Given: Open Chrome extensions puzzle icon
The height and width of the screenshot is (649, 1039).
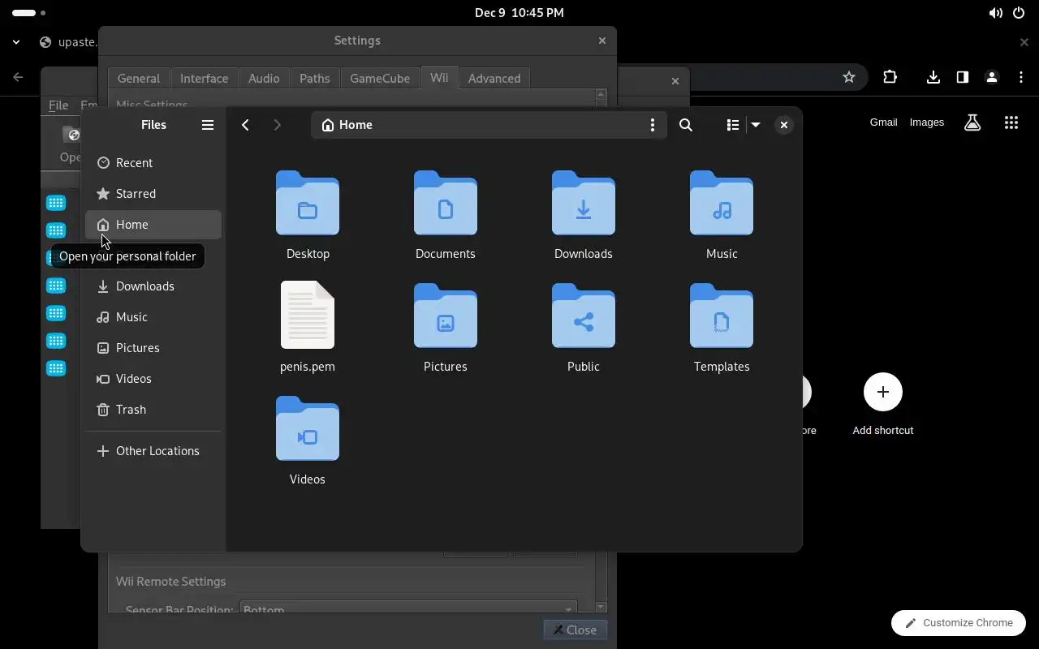Looking at the screenshot, I should click(x=890, y=77).
